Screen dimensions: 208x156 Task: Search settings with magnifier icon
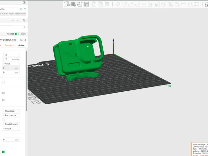coord(25,40)
